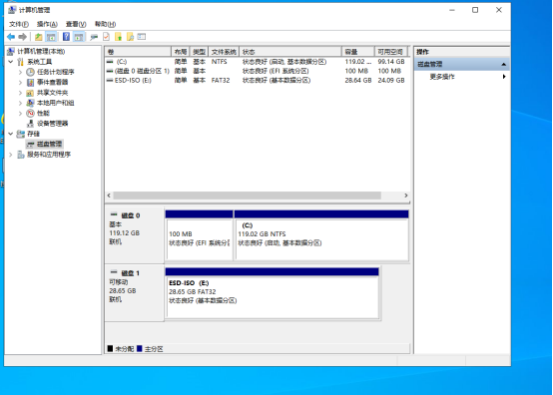The height and width of the screenshot is (395, 553).
Task: Open the 文件(F) menu
Action: click(x=19, y=24)
